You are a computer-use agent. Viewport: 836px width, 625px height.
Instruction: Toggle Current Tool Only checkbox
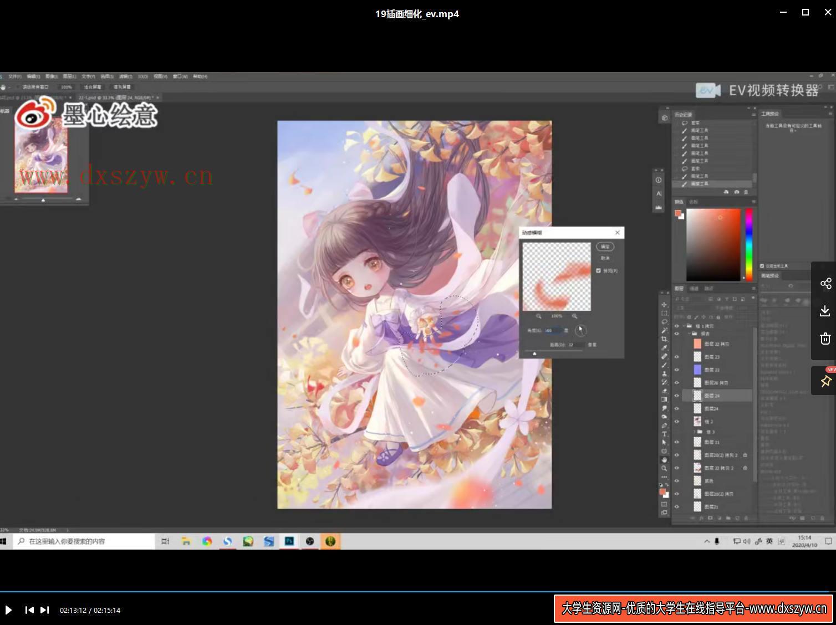pos(762,266)
